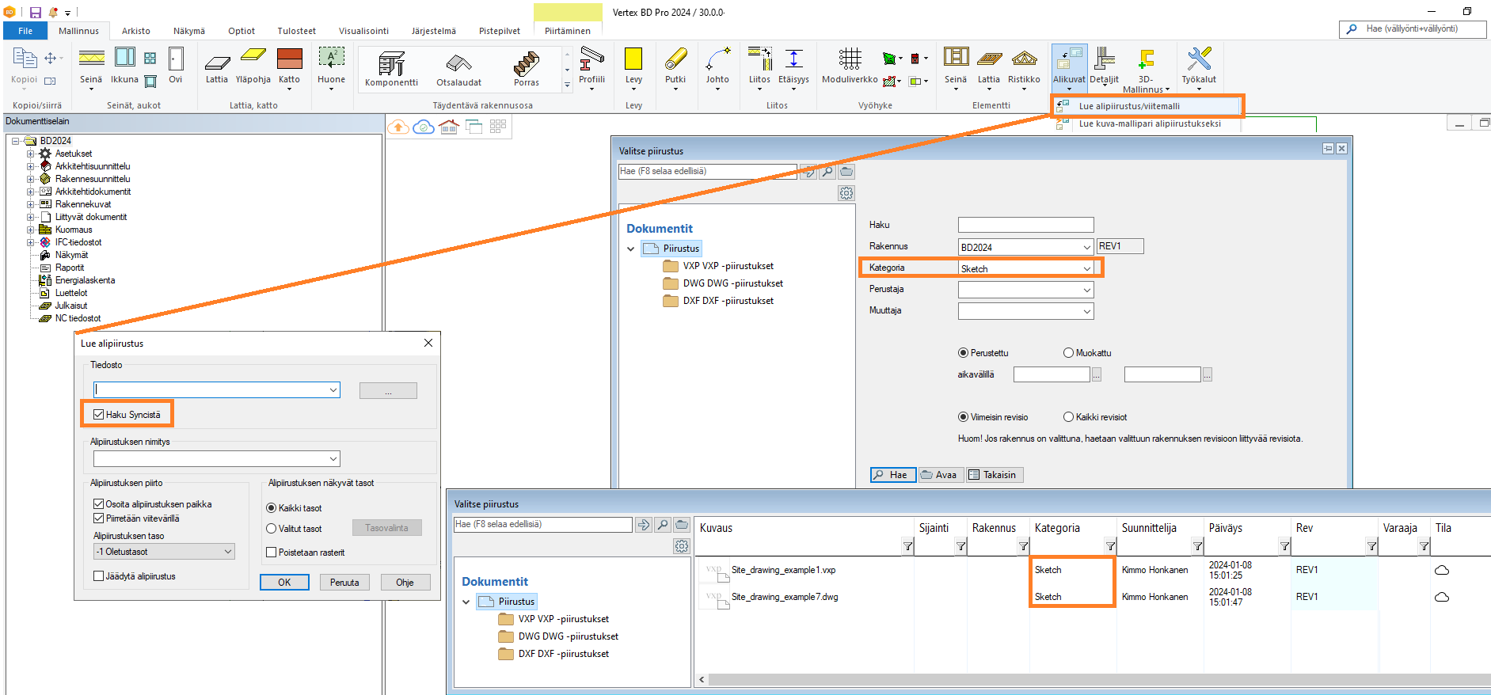Screen dimensions: 1491x695
Task: Click the Hae search button
Action: pos(892,475)
